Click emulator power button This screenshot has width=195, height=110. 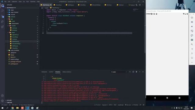(192, 18)
